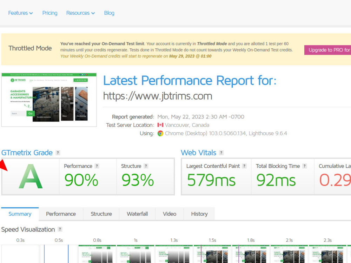Click the 92ms Total Blocking Time value
This screenshot has width=351, height=263.
[x=276, y=180]
